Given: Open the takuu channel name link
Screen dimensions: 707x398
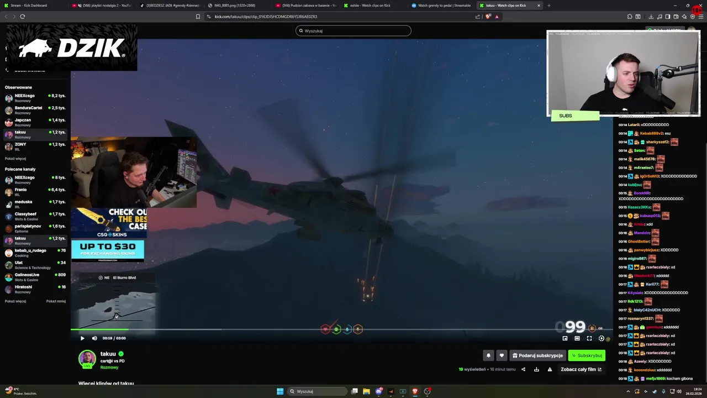Looking at the screenshot, I should (x=108, y=354).
